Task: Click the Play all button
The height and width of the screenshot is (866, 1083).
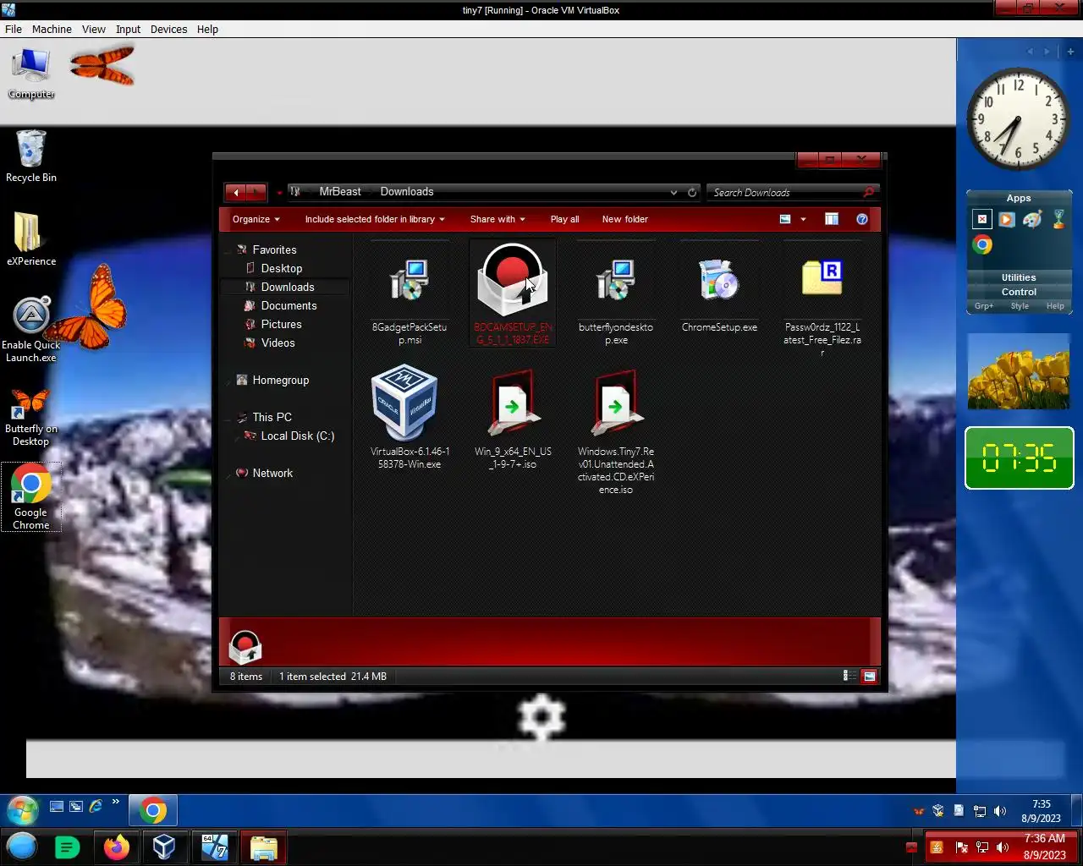Action: coord(565,219)
